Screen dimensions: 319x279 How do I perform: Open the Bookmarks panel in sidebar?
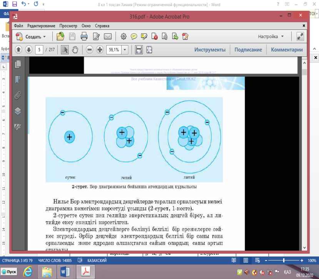[18, 80]
